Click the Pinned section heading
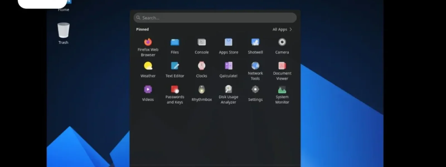 142,29
